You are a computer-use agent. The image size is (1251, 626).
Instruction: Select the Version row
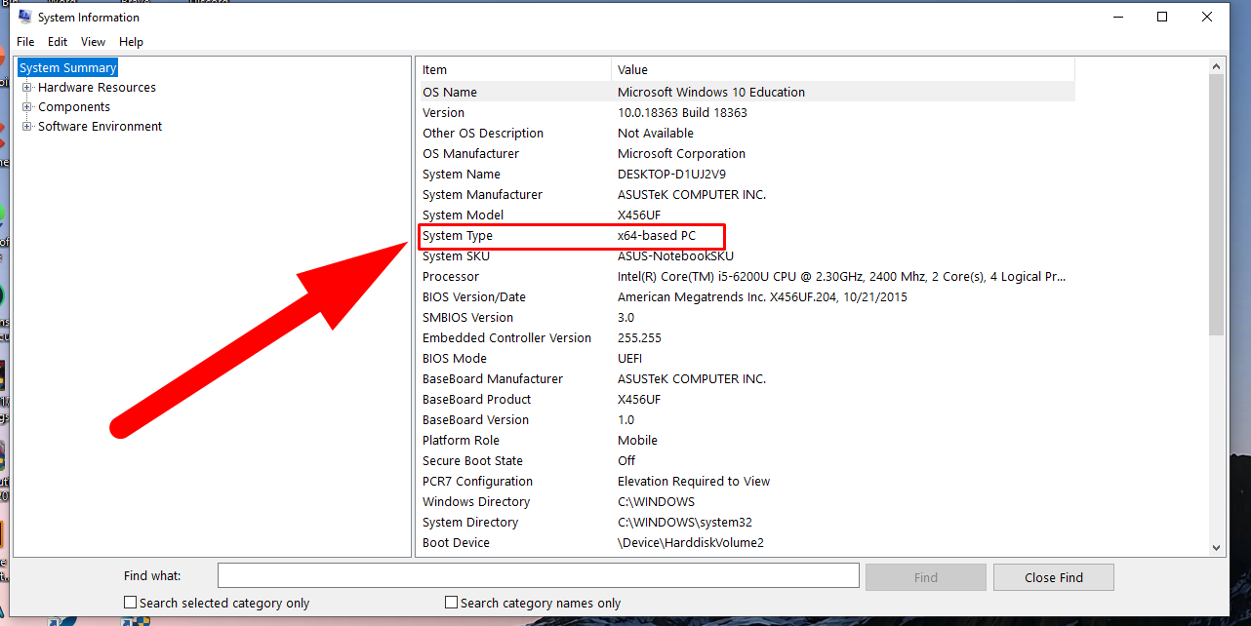tap(747, 113)
